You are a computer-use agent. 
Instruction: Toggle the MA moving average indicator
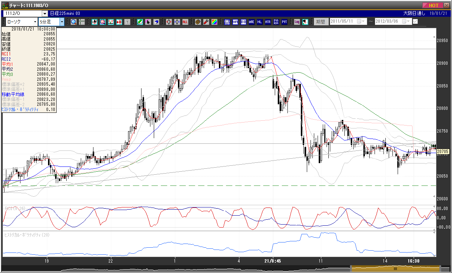[235, 22]
